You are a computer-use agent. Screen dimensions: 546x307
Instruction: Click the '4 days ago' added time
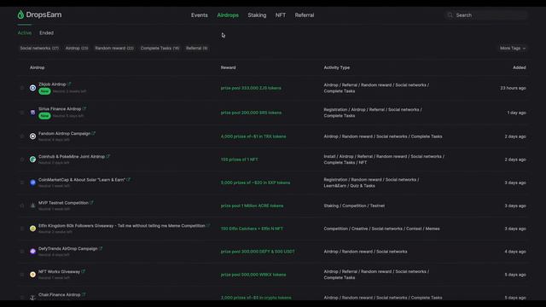[x=515, y=252]
